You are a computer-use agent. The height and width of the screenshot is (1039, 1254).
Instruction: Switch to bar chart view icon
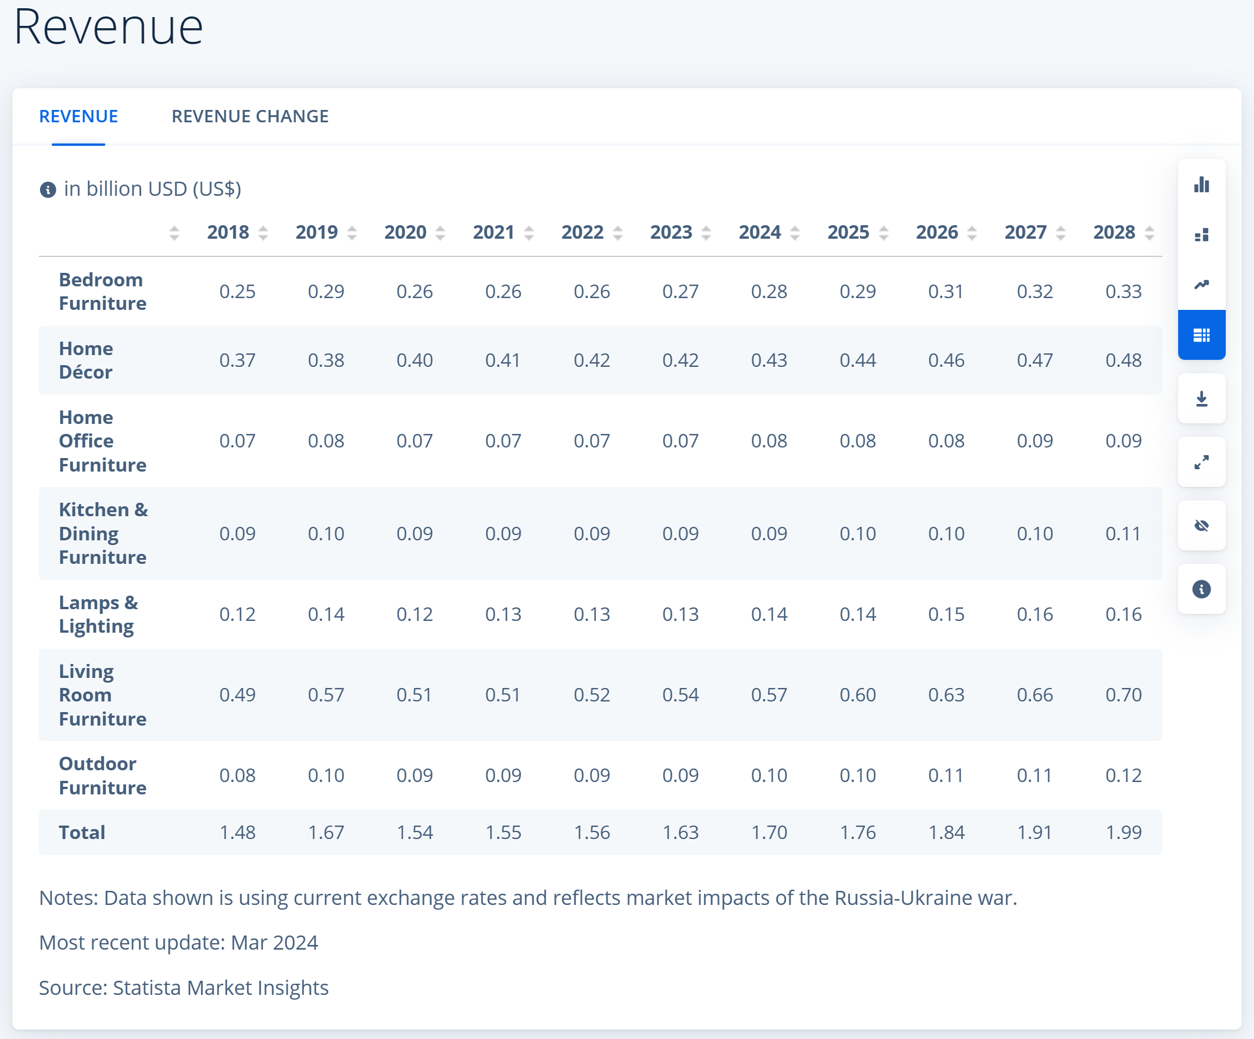tap(1201, 185)
